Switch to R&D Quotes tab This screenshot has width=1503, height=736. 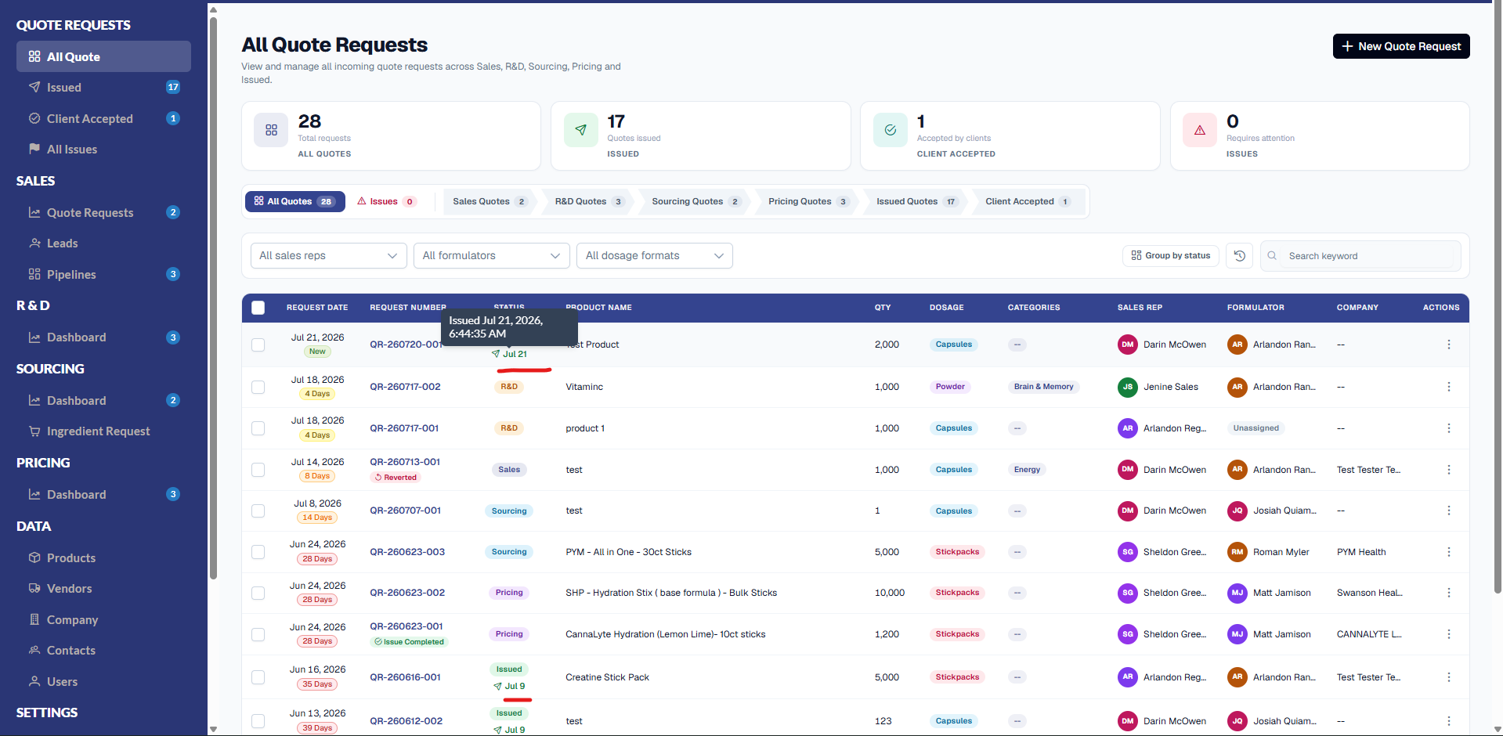(589, 201)
